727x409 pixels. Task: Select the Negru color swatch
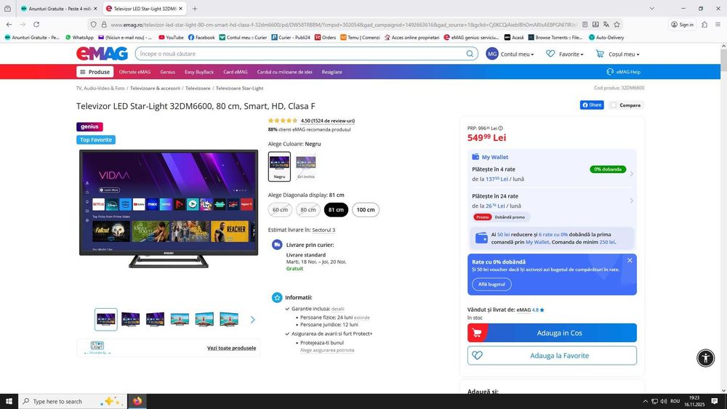[x=280, y=166]
